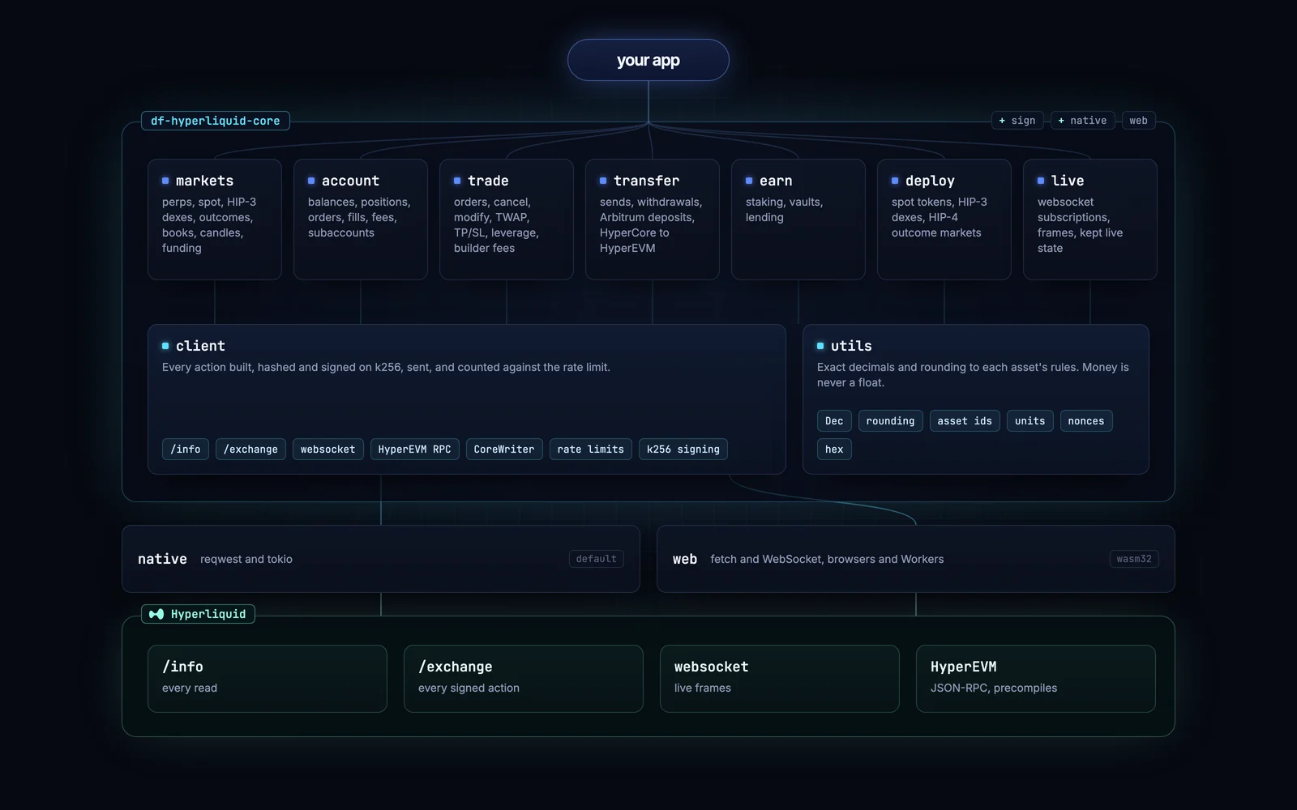Select the CoreWriter chip

coord(504,449)
